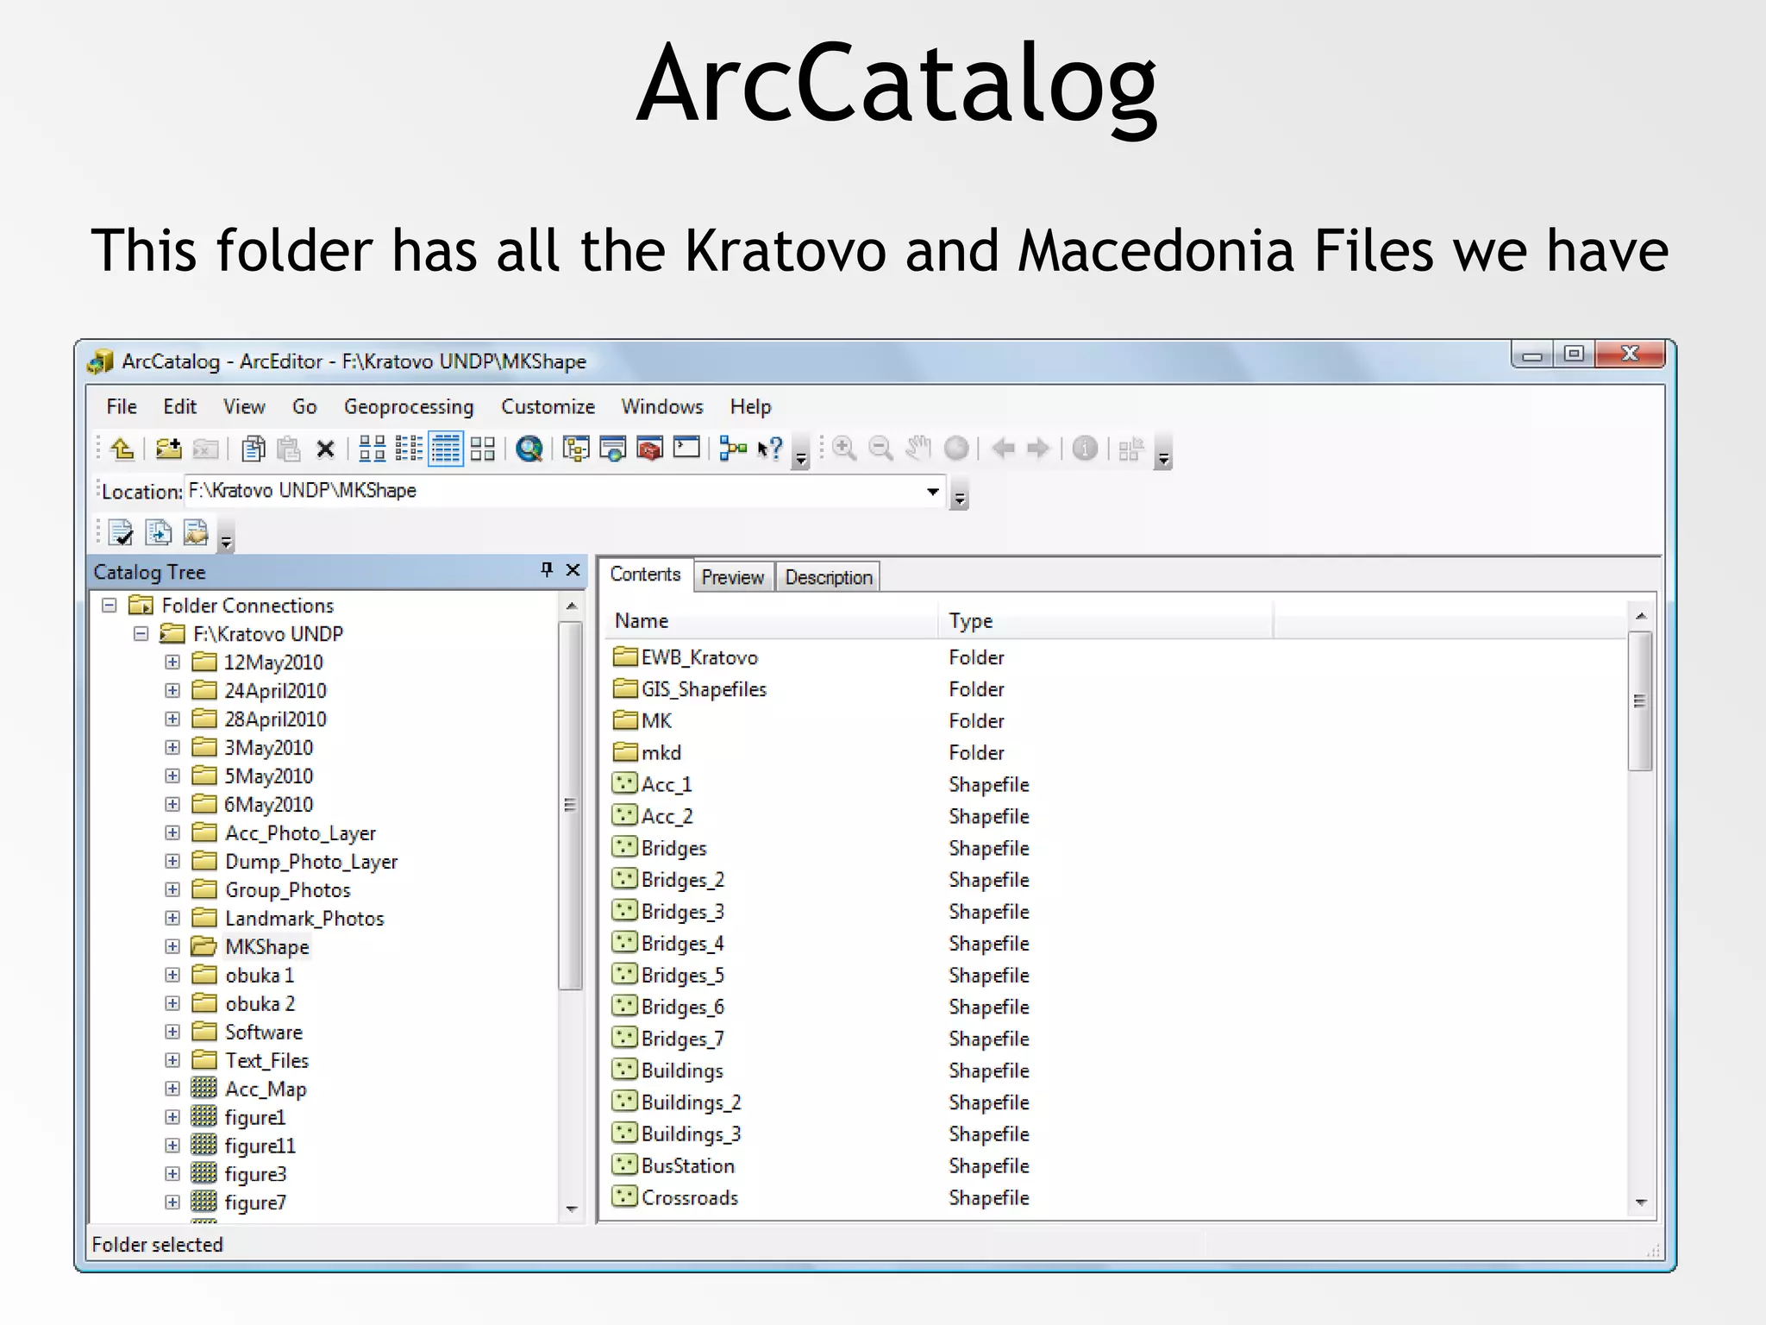Screen dimensions: 1766x1325
Task: Click the Paste toolbar icon
Action: [289, 449]
